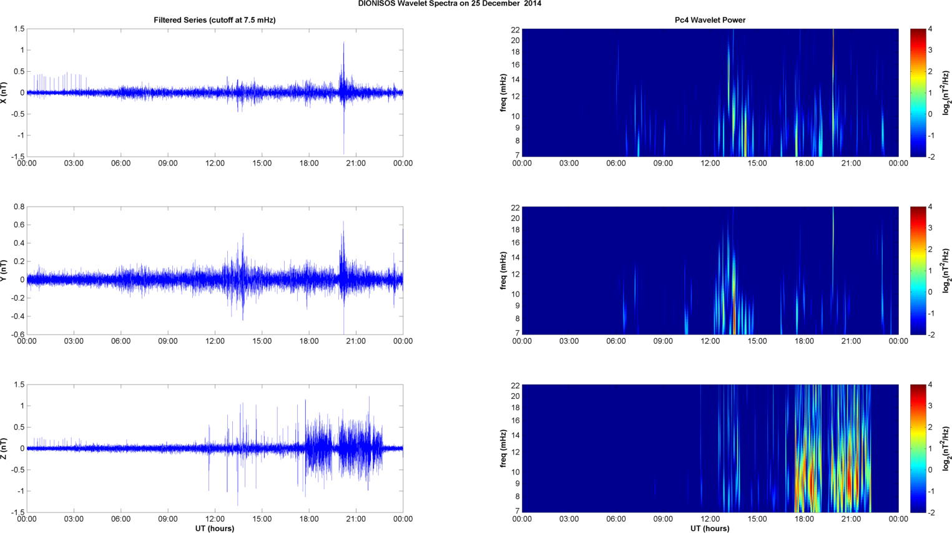Click the 0.6 tick on the Y (nT) axis

[x=19, y=225]
